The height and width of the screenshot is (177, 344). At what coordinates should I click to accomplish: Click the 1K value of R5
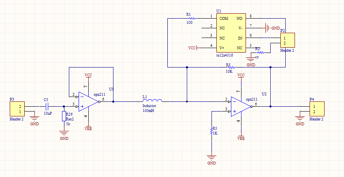[x=215, y=133]
